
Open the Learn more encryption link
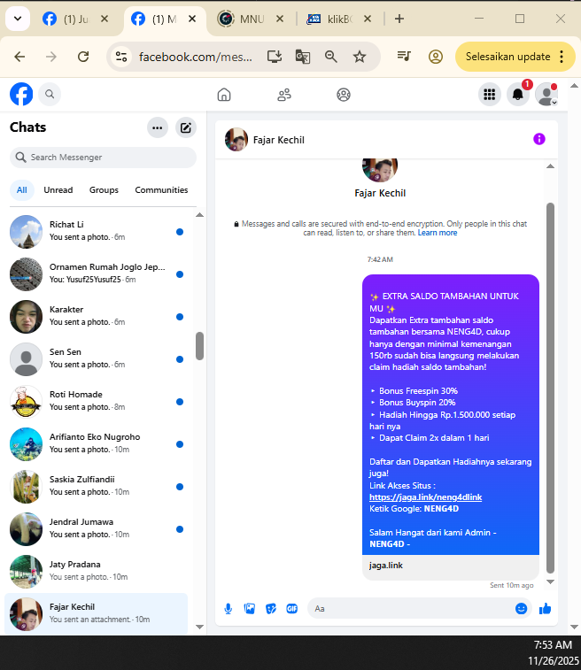point(438,233)
